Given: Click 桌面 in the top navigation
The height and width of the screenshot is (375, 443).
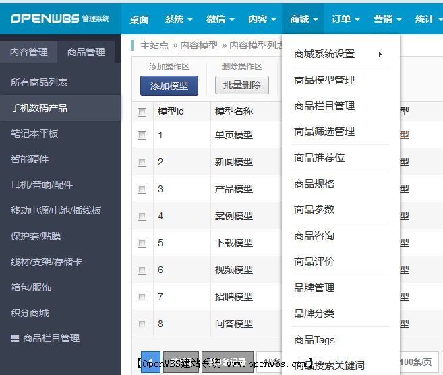Looking at the screenshot, I should point(139,19).
